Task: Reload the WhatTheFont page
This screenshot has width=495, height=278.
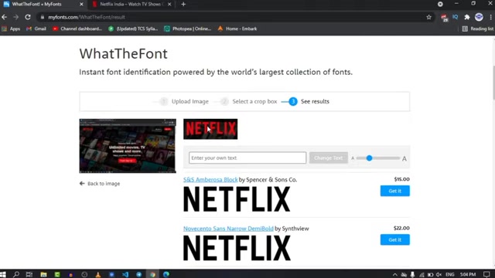Action: 28,17
